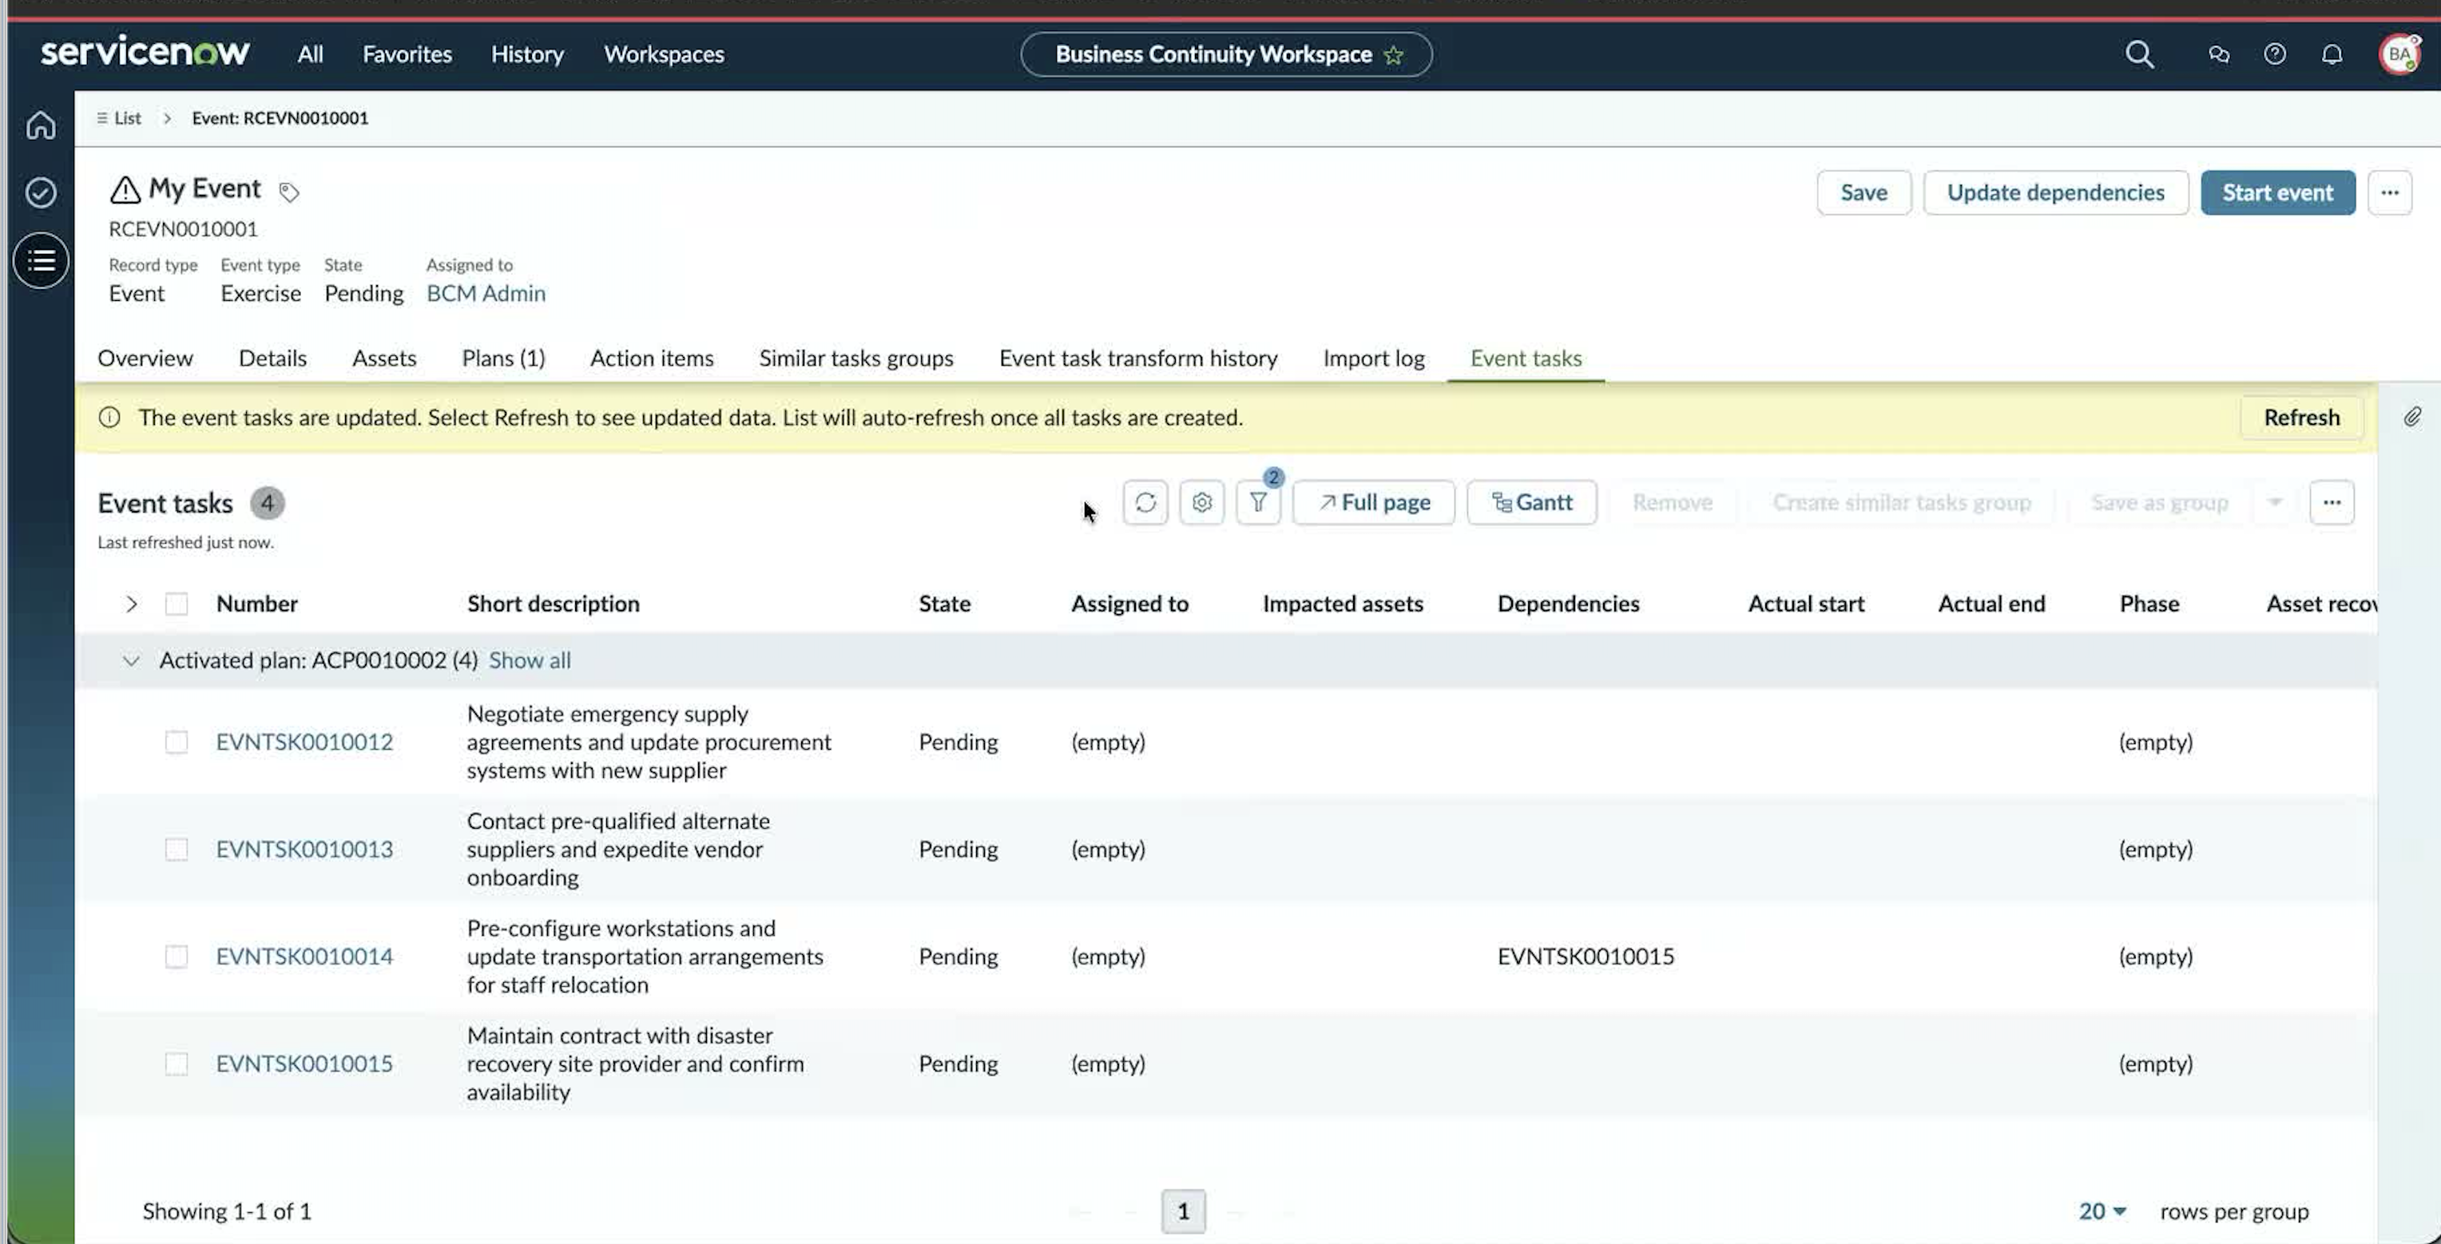Collapse the Activated plan ACP0010002 group

pyautogui.click(x=131, y=660)
